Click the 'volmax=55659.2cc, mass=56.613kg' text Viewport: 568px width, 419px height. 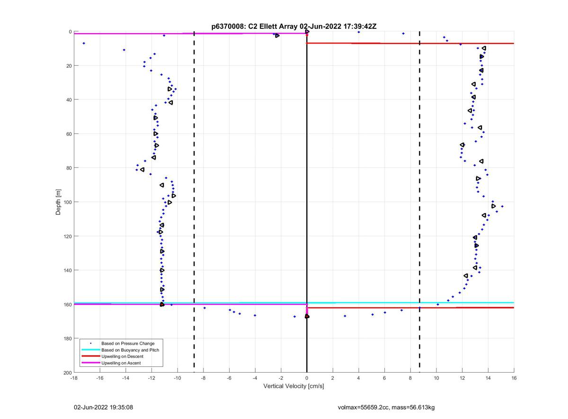tap(386, 407)
